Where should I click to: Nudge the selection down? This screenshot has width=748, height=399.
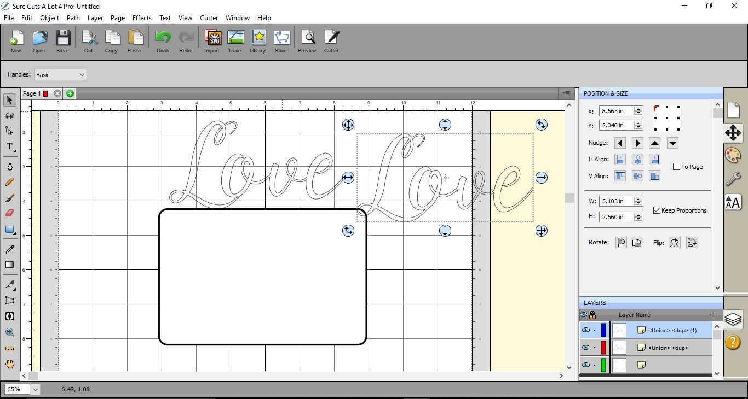(673, 143)
